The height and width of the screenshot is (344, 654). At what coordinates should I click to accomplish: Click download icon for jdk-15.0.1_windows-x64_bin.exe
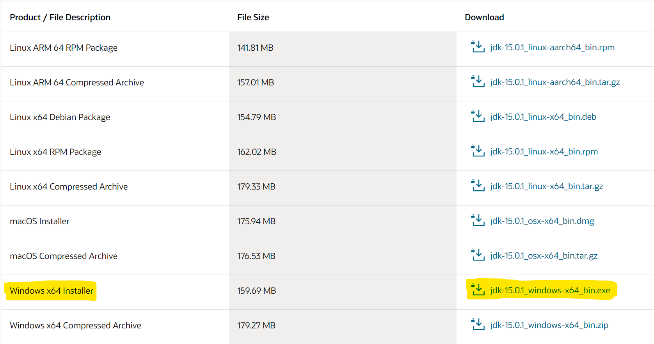[x=478, y=290]
